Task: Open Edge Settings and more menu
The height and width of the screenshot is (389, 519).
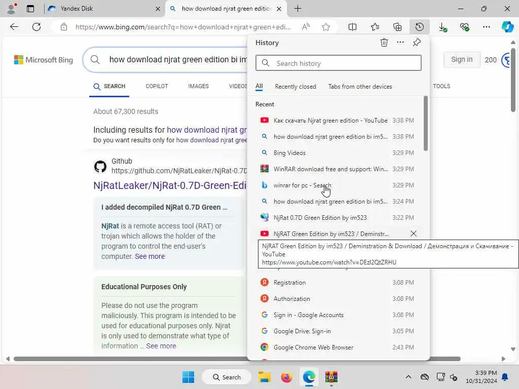Action: point(487,27)
